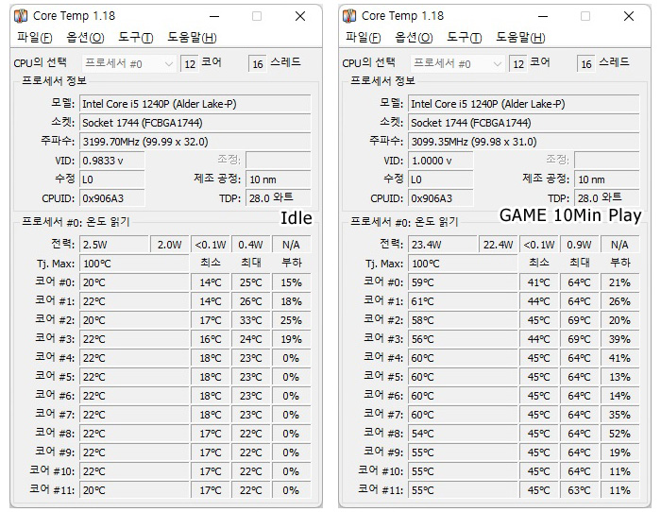The image size is (661, 512).
Task: Click the 코어 #0 temperature 59°C field
Action: [463, 282]
